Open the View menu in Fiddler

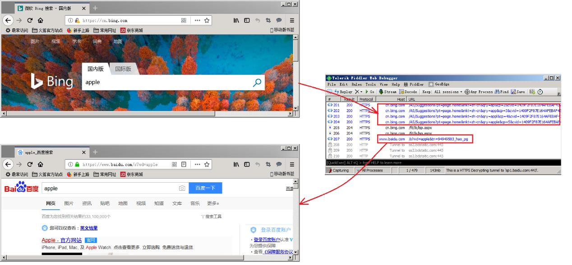(384, 85)
